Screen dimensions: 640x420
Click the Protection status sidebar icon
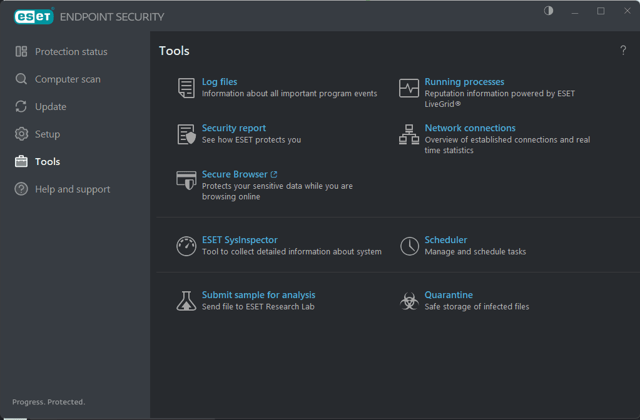pos(21,51)
